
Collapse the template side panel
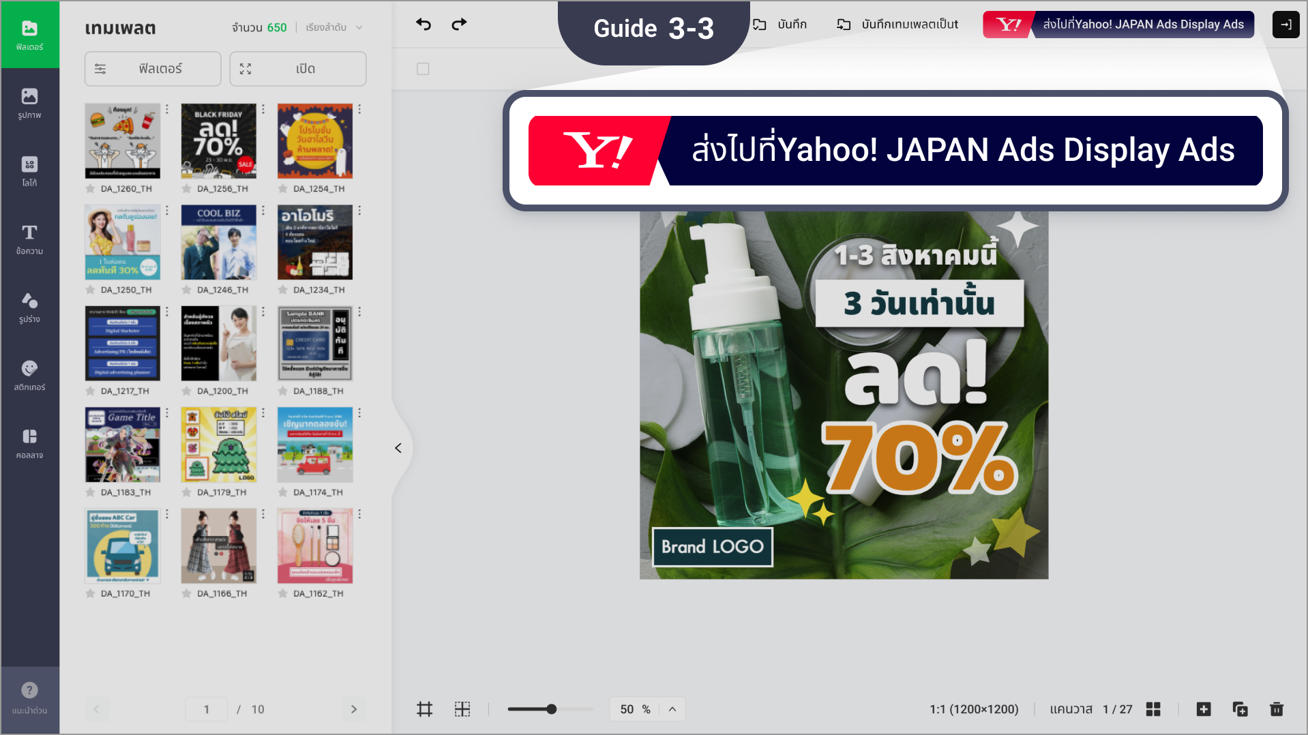coord(398,448)
